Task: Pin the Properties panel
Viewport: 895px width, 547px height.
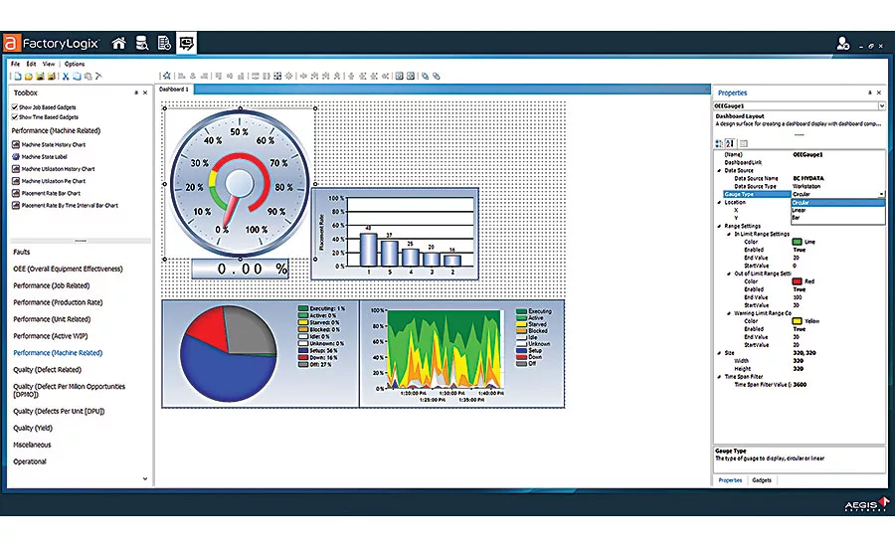Action: (x=870, y=92)
